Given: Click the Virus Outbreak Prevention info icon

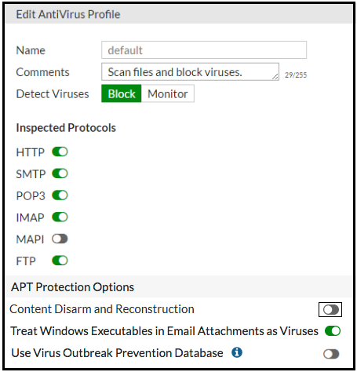Looking at the screenshot, I should click(x=237, y=352).
